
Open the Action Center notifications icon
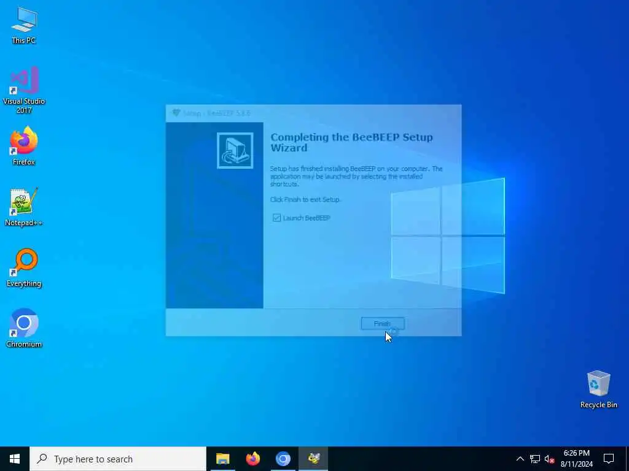click(609, 459)
